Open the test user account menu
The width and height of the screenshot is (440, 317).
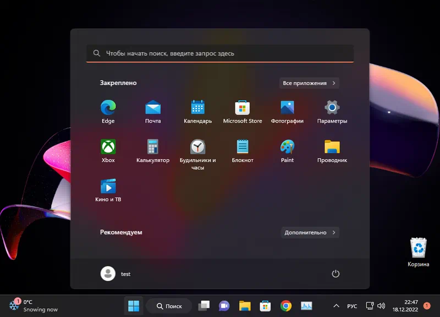tap(116, 274)
